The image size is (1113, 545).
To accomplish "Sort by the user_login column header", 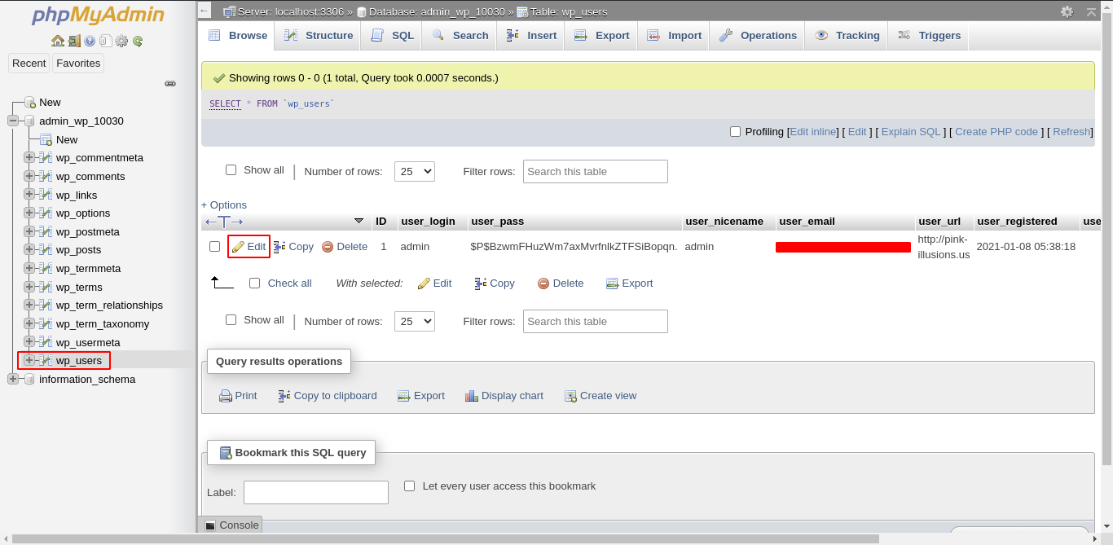I will (429, 222).
